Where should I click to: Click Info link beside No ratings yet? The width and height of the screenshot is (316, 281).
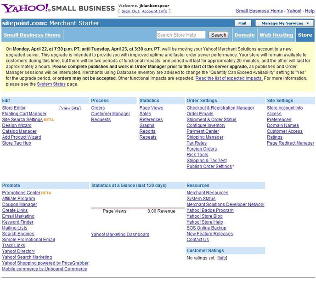(222, 258)
